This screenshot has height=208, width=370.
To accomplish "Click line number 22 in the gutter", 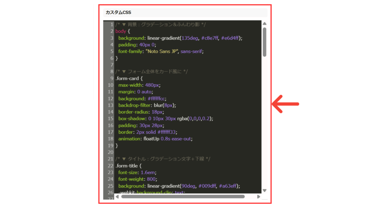I will [111, 166].
